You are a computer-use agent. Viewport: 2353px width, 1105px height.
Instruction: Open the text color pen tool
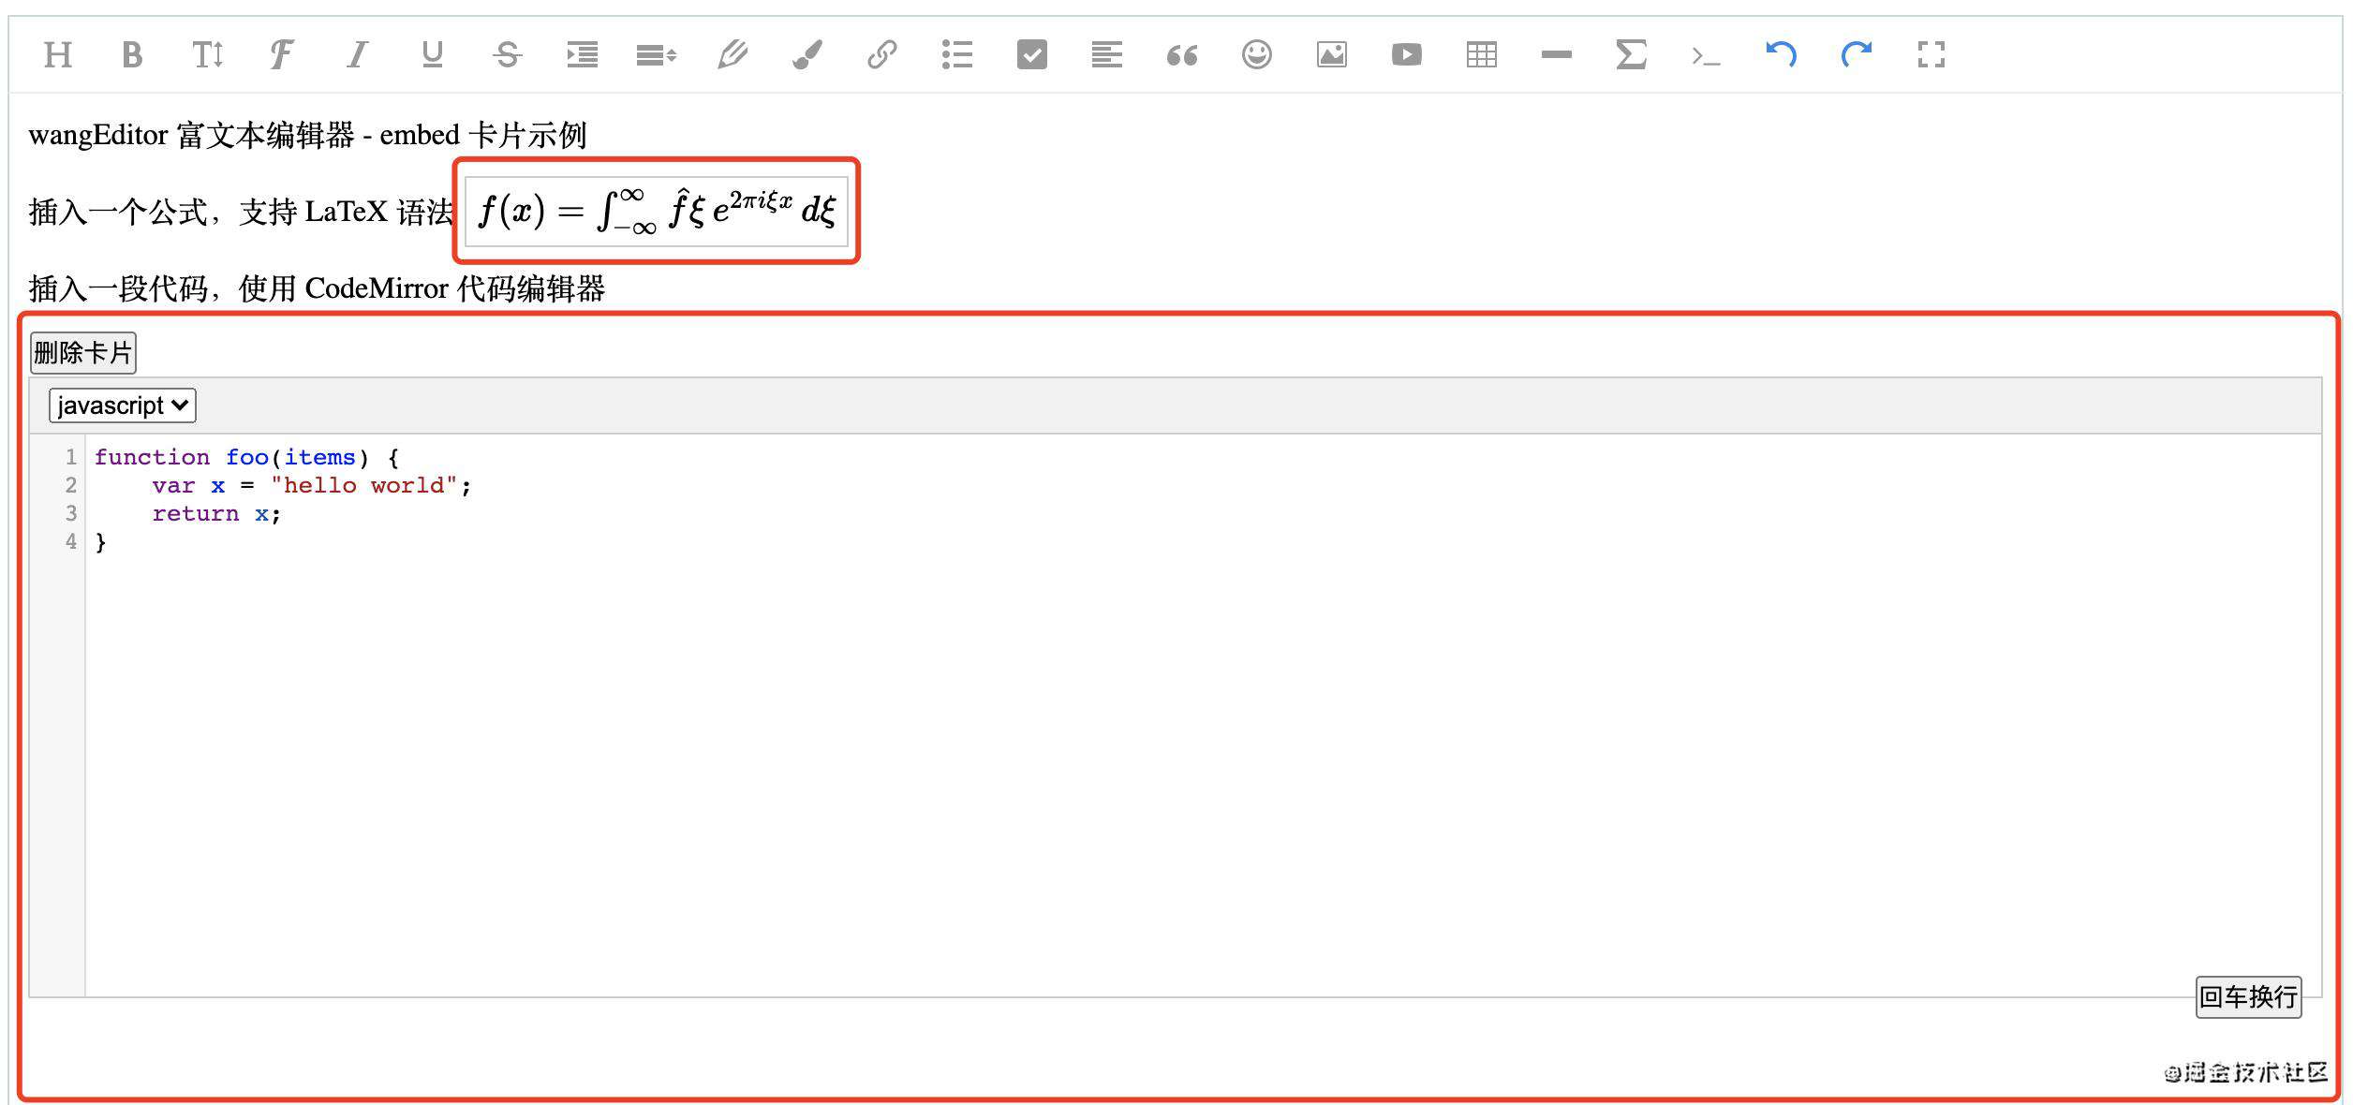(732, 54)
